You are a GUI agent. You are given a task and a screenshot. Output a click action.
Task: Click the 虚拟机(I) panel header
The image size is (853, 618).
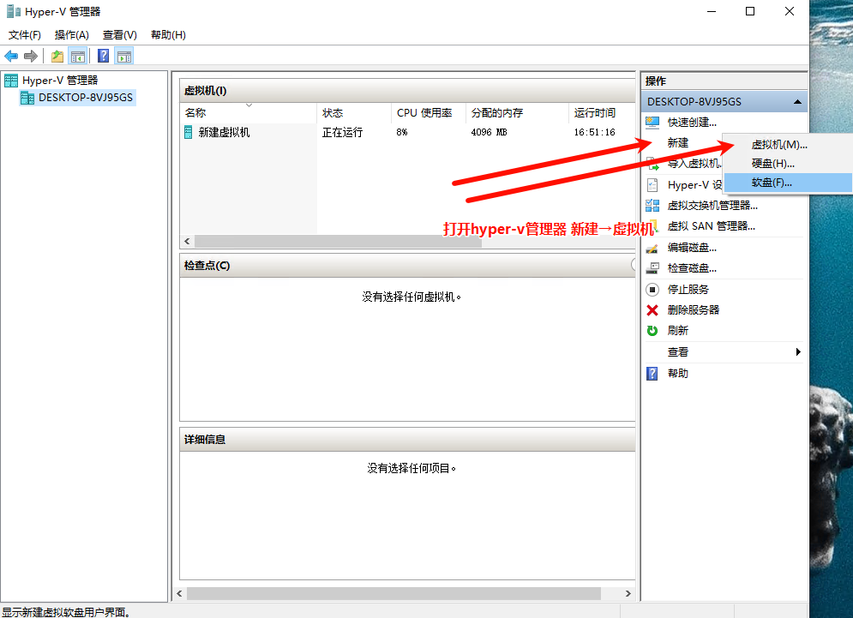[407, 91]
